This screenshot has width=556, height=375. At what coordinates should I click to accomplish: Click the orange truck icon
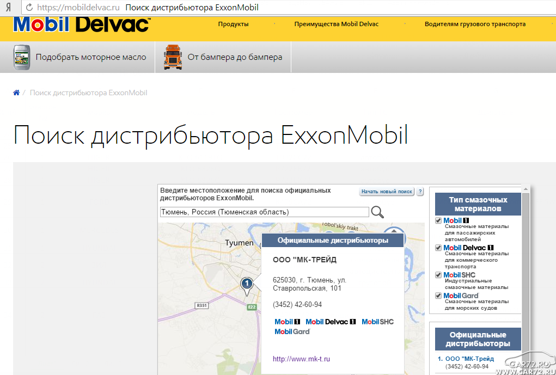[173, 57]
